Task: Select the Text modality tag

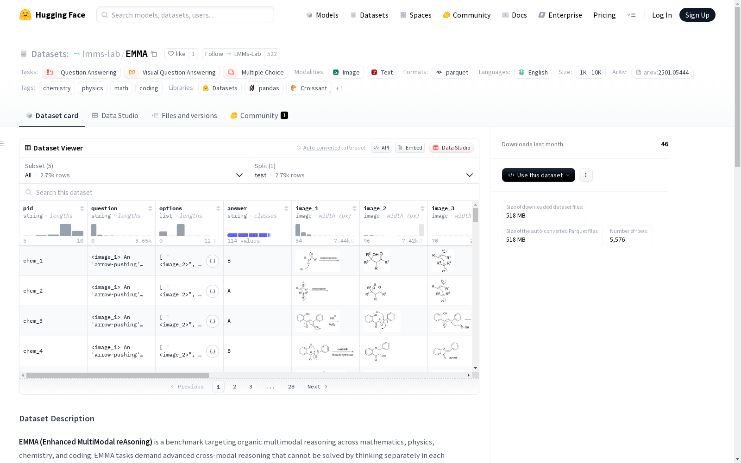Action: [382, 72]
